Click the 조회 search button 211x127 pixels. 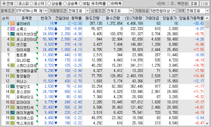[194, 3]
